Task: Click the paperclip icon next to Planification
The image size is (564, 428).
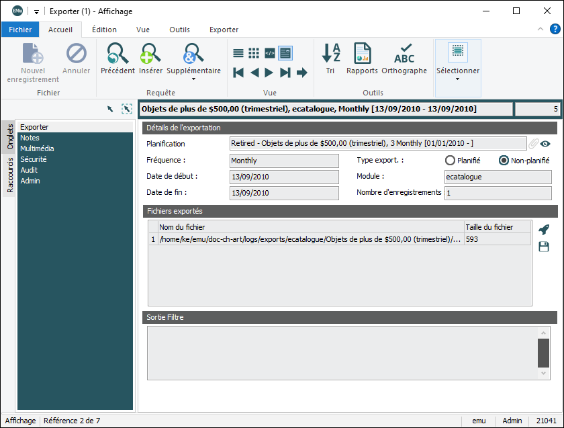Action: click(534, 144)
